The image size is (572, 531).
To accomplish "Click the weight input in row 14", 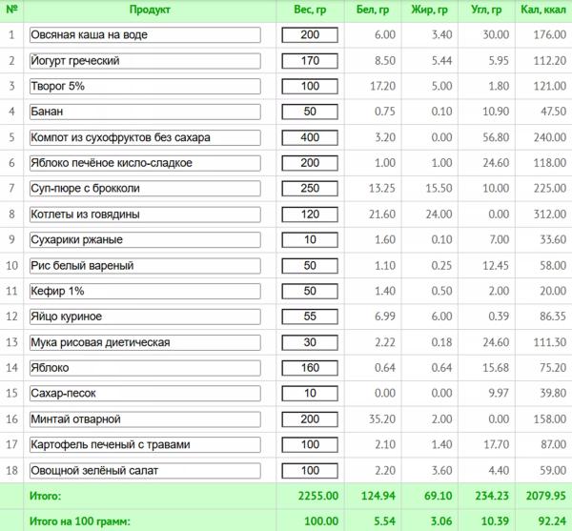I will 310,367.
